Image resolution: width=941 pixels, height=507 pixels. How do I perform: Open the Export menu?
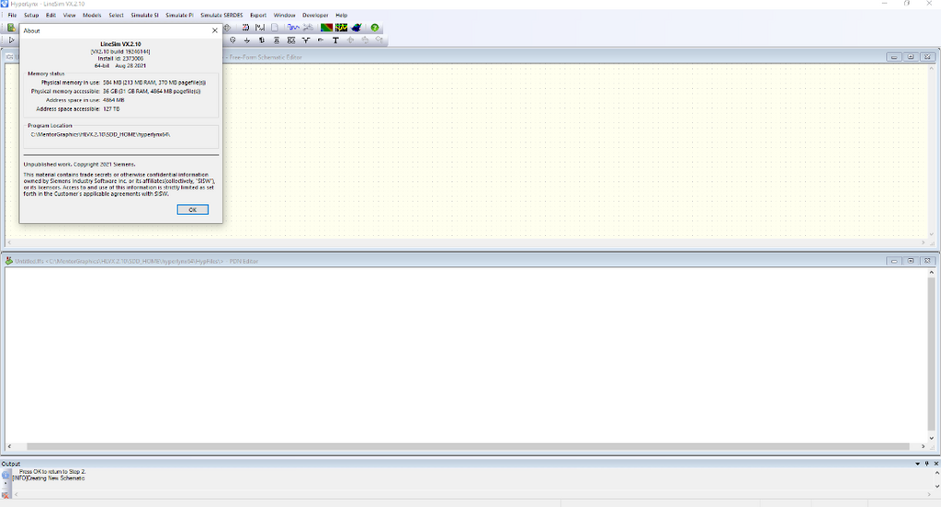tap(258, 15)
